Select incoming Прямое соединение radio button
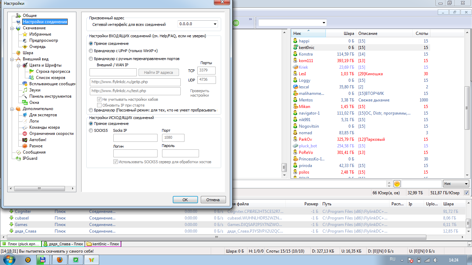 pos(91,43)
